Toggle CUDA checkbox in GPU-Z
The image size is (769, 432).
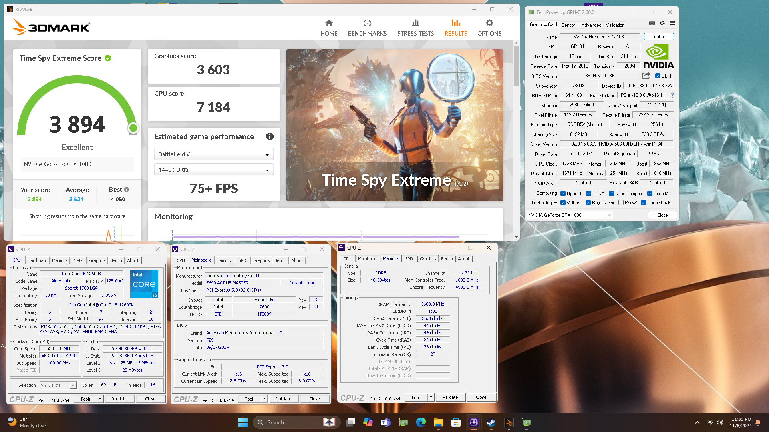(588, 193)
